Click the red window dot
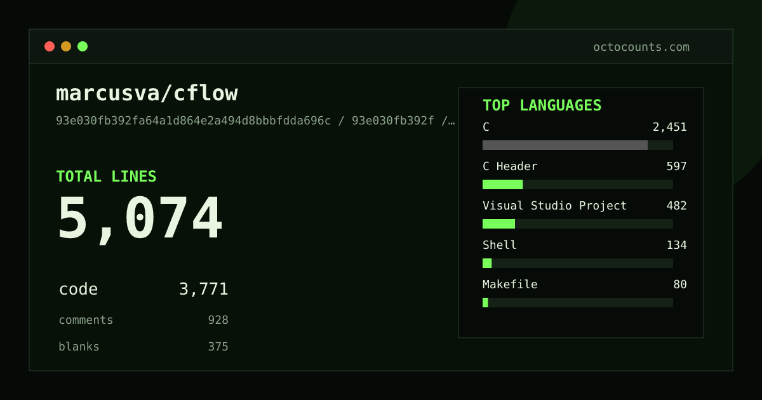762x400 pixels. 50,46
